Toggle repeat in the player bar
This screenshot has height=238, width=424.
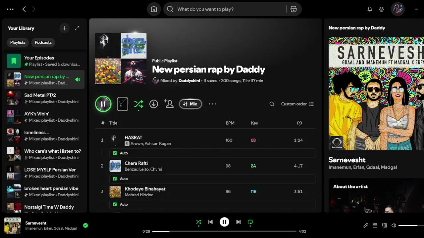coord(250,222)
